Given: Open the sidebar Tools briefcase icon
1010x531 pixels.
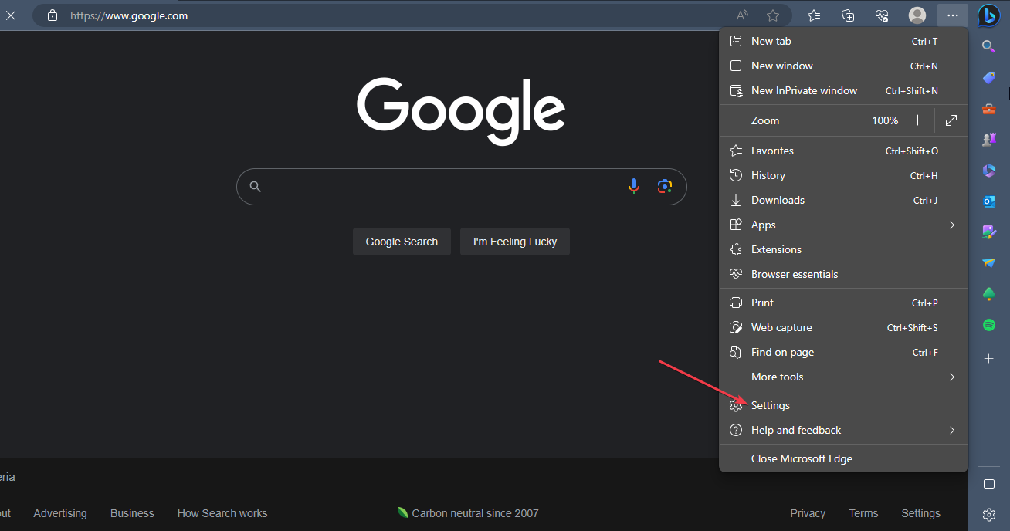Looking at the screenshot, I should (988, 109).
